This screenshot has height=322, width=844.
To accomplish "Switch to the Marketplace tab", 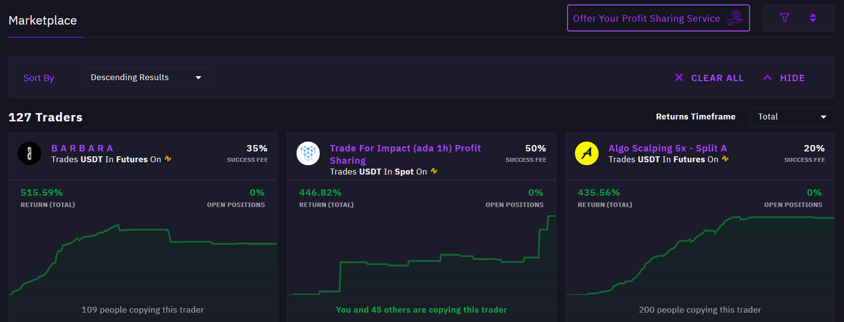I will point(43,21).
